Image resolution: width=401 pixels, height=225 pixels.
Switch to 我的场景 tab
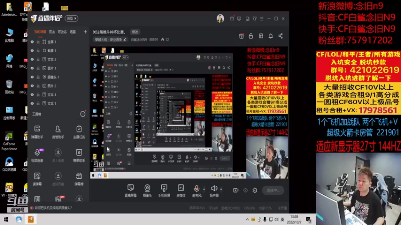click(40, 32)
